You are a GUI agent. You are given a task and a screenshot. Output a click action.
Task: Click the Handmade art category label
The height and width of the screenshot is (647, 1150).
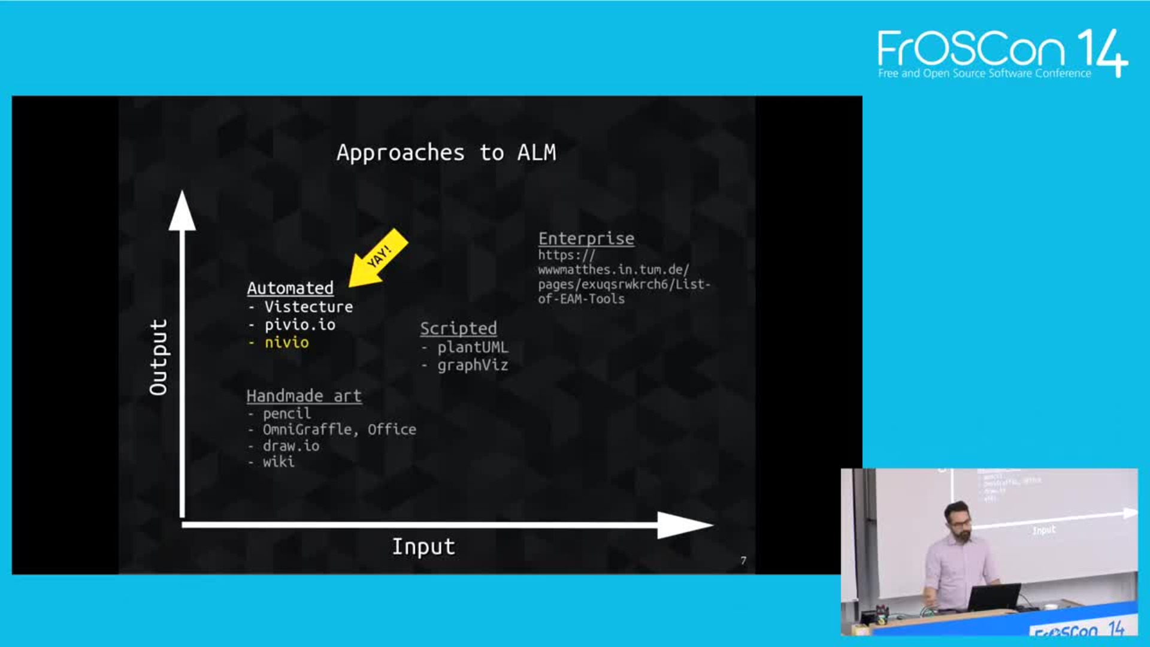[303, 395]
